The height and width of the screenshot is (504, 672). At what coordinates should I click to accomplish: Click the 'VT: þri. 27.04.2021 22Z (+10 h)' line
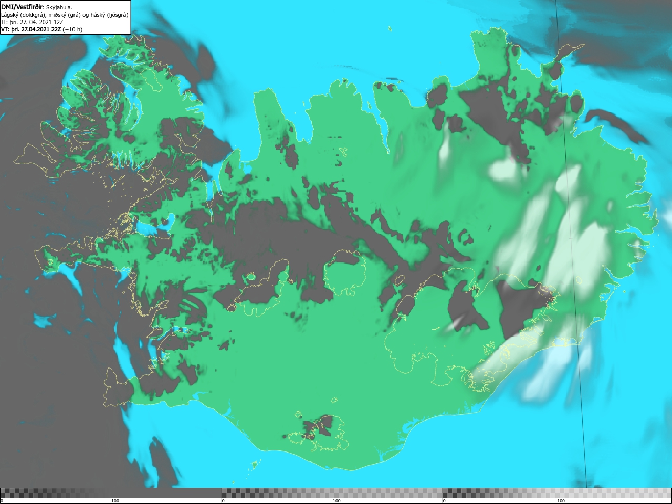click(42, 29)
